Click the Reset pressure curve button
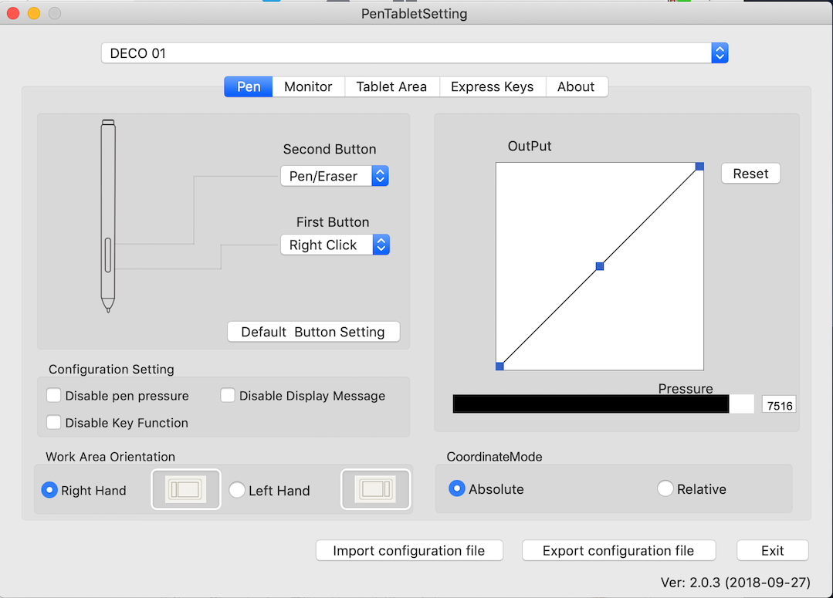This screenshot has width=833, height=598. pyautogui.click(x=750, y=174)
